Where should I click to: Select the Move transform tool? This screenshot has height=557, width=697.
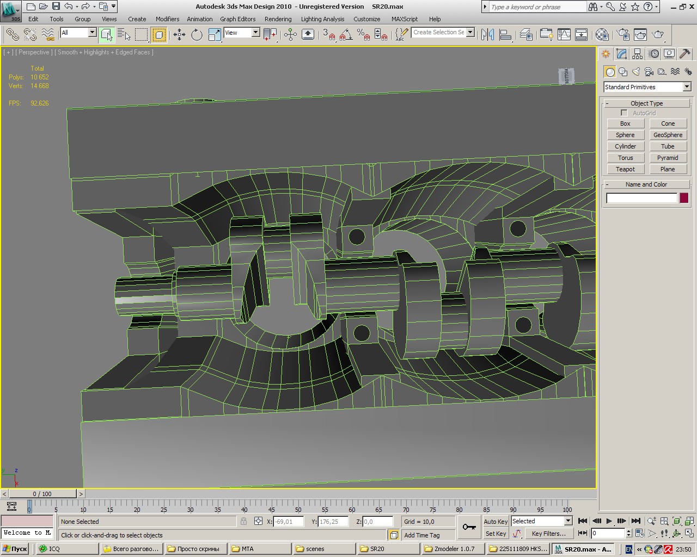pos(179,35)
